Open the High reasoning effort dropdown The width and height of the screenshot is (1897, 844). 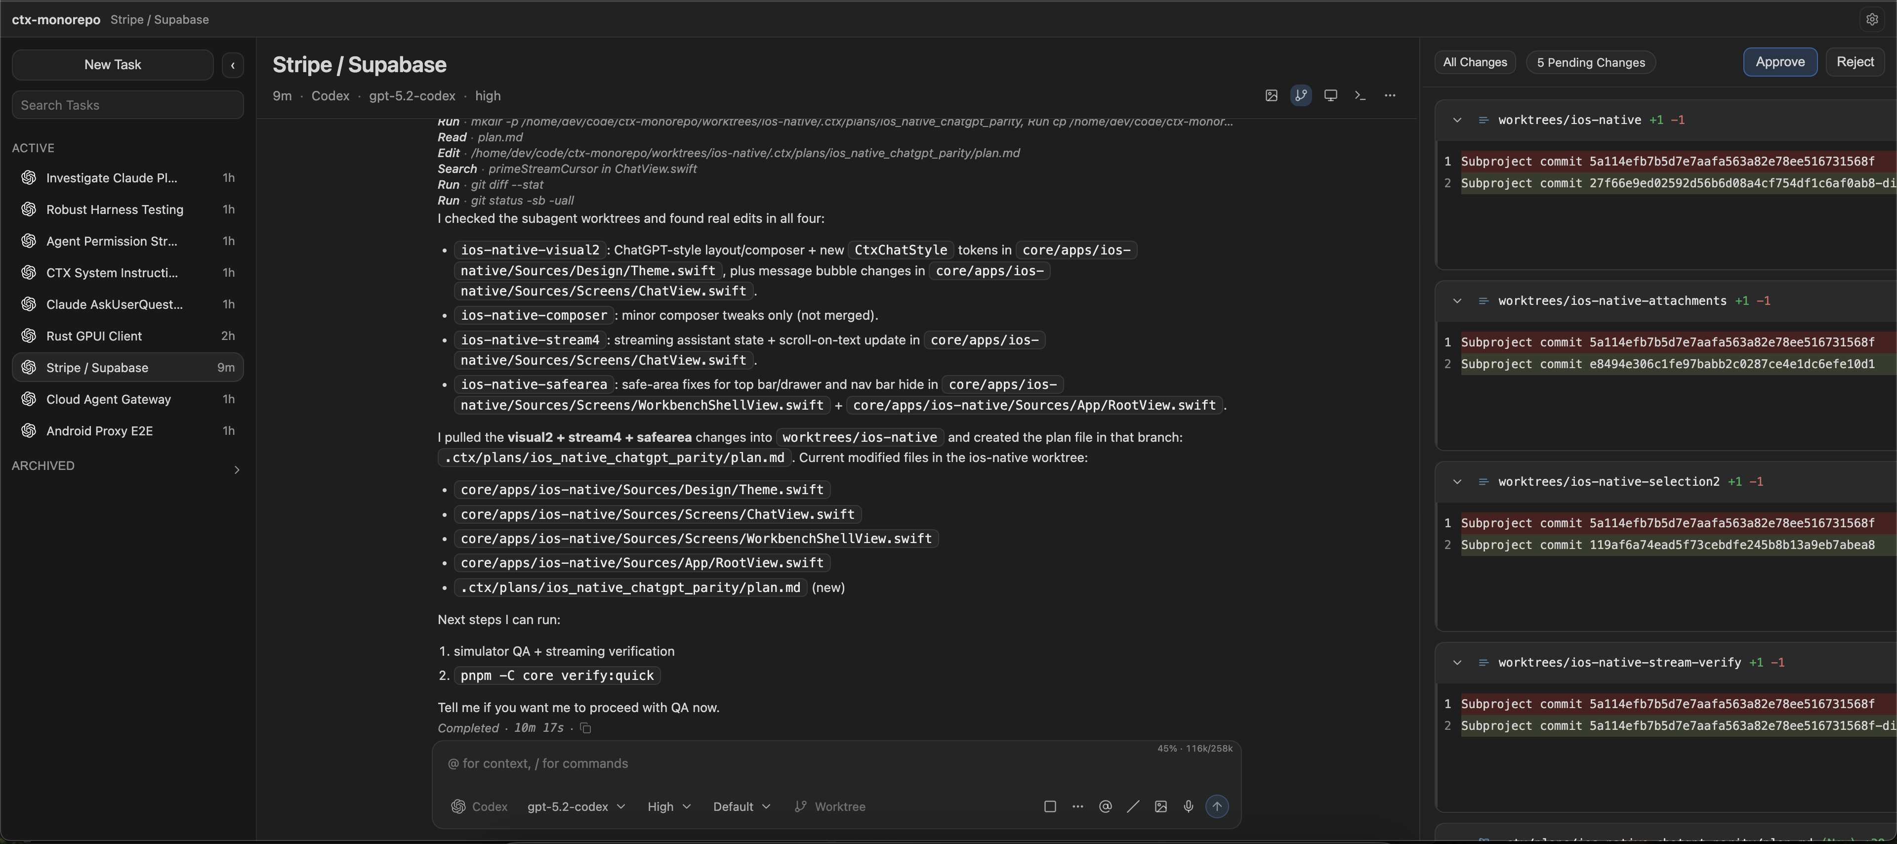[669, 806]
